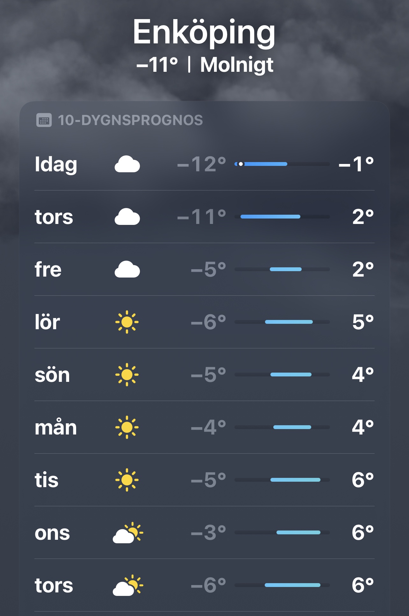Open the Idag forecast row label

(x=56, y=164)
